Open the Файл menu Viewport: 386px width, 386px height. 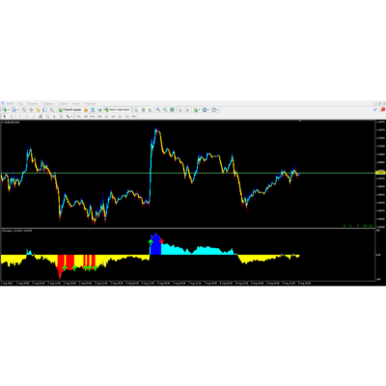click(11, 103)
